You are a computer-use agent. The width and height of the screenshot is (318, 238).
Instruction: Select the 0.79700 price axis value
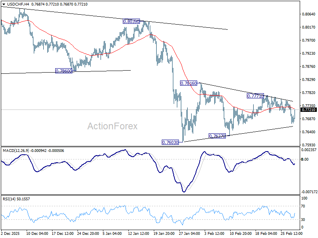tap(309, 40)
